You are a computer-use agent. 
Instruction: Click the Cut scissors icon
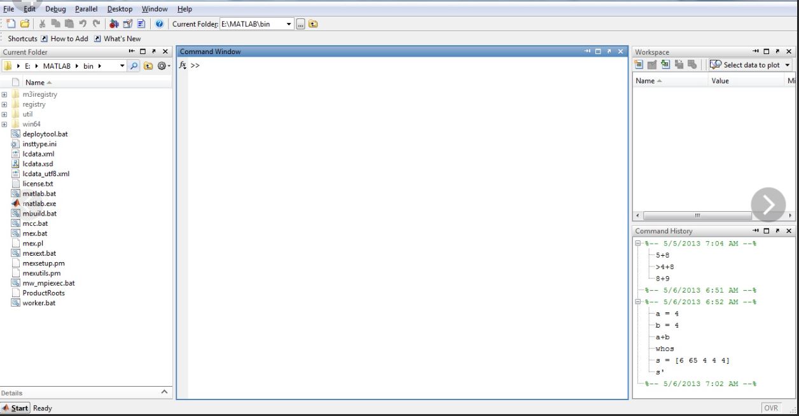click(43, 24)
